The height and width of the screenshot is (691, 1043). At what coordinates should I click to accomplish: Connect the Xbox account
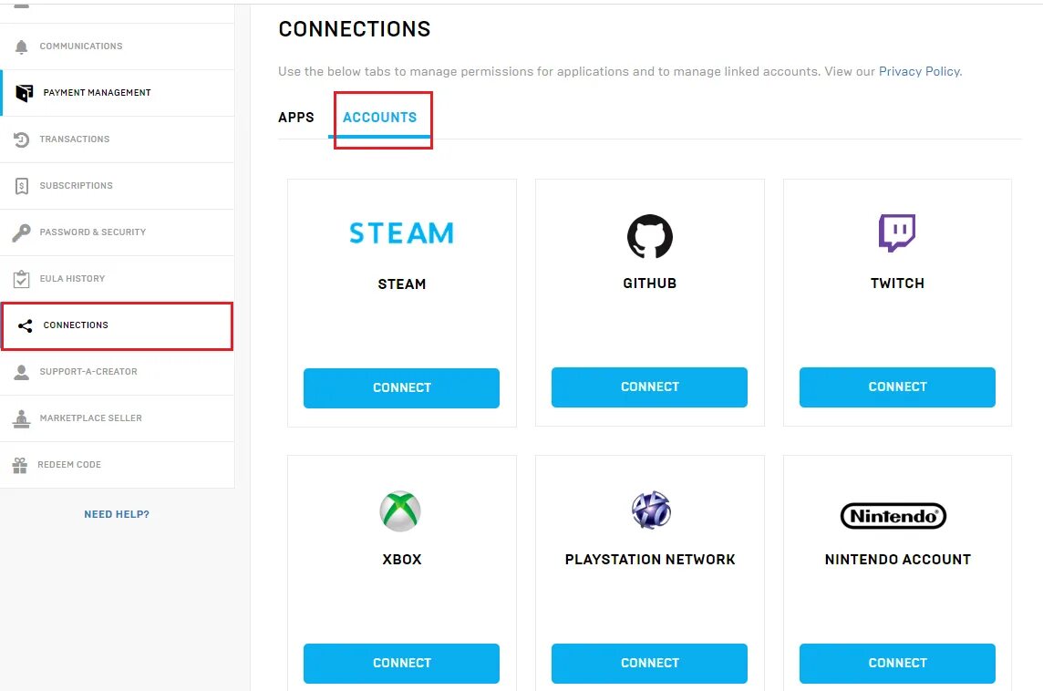tap(401, 663)
